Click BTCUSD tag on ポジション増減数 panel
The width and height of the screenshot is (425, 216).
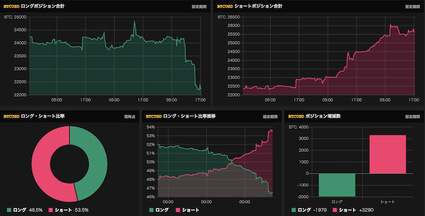pos(296,116)
